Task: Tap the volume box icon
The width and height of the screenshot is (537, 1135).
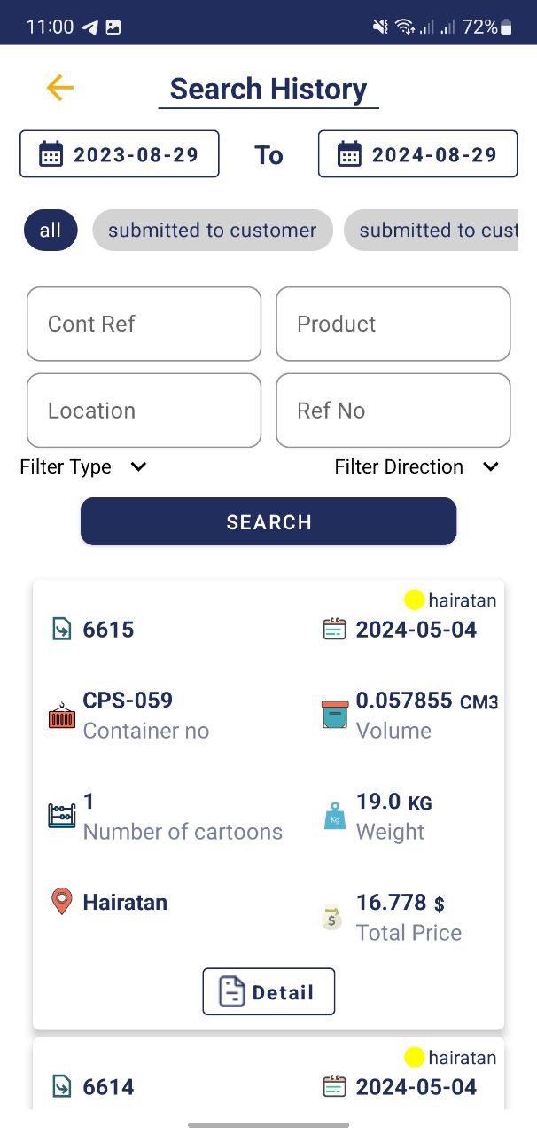Action: coord(335,715)
